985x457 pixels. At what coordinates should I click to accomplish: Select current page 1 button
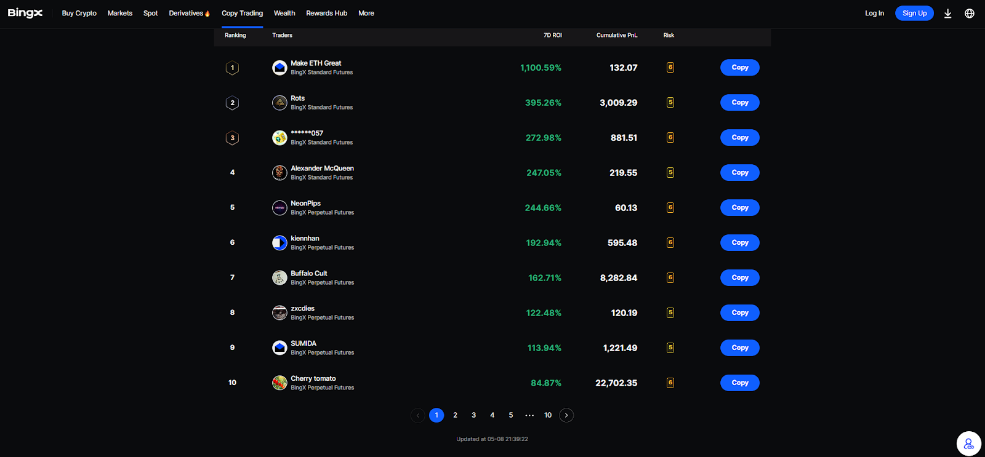coord(436,415)
